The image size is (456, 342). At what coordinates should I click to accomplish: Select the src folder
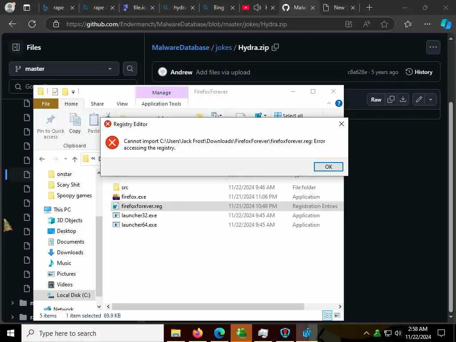(125, 187)
